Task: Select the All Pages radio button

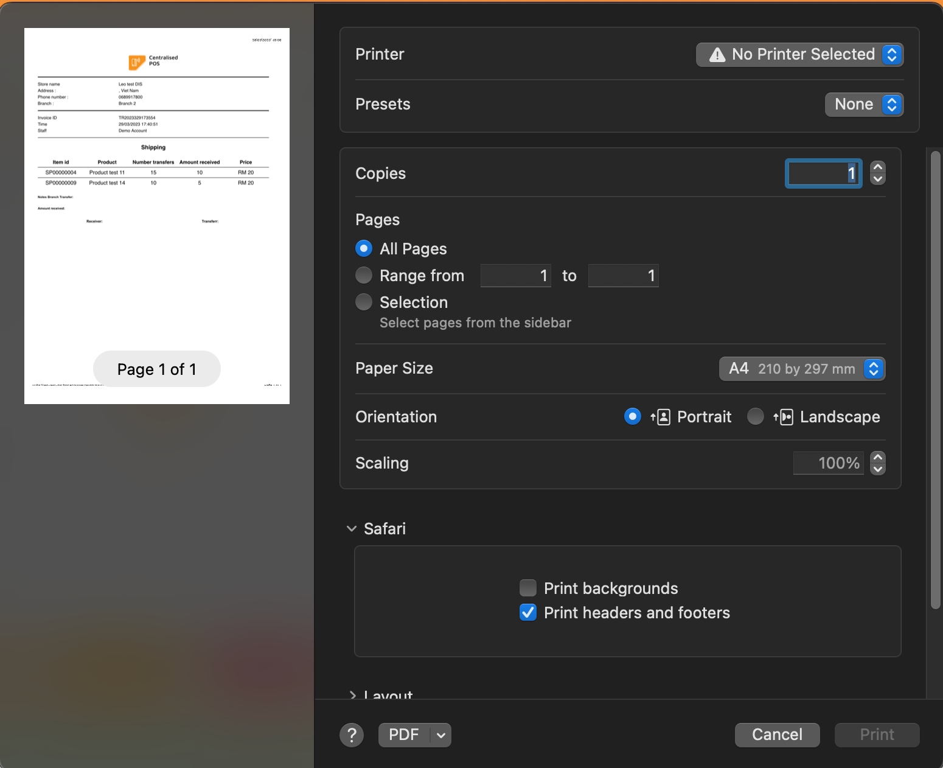Action: point(364,248)
